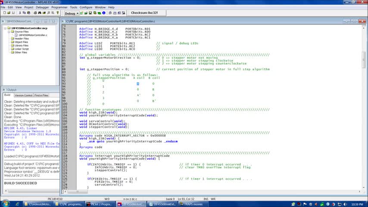This screenshot has height=207, width=368.
Task: Open the Project menu
Action: coord(28,7)
